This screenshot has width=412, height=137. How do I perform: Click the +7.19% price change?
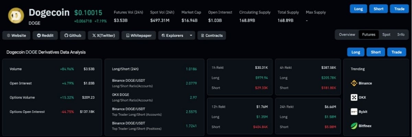click(x=101, y=21)
